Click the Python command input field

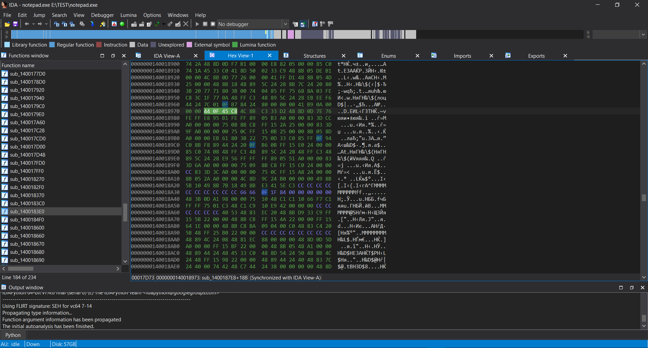pos(337,335)
